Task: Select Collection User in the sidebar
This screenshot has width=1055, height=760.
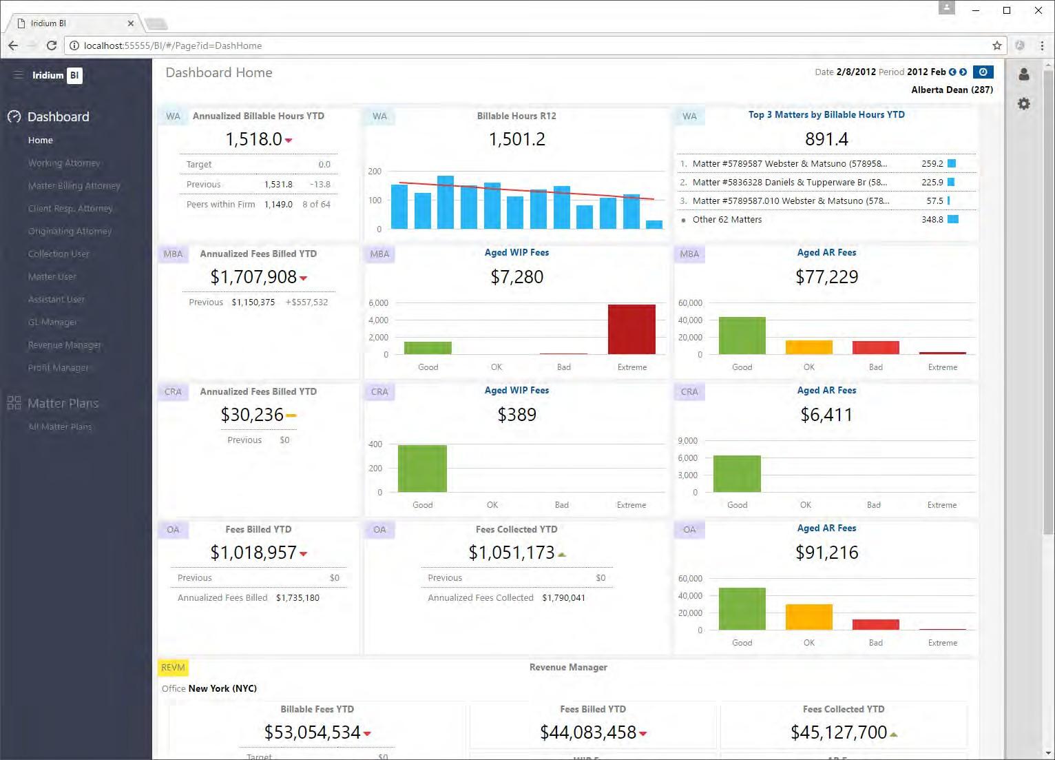Action: (x=59, y=254)
